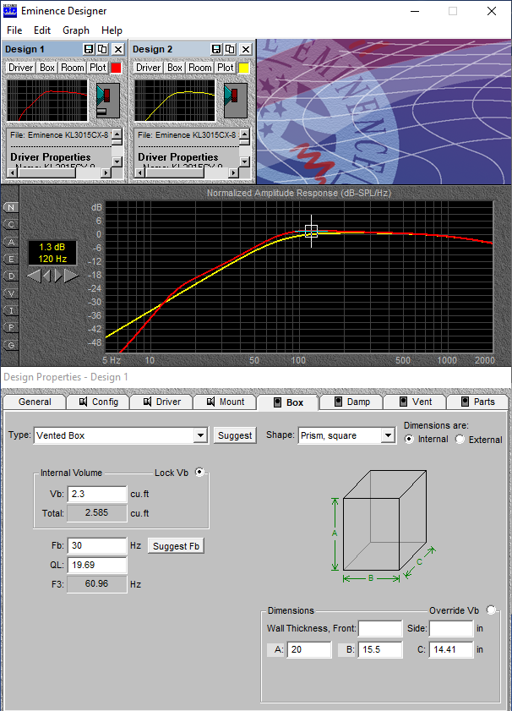Switch to the Config tab
Image resolution: width=512 pixels, height=711 pixels.
pos(99,402)
